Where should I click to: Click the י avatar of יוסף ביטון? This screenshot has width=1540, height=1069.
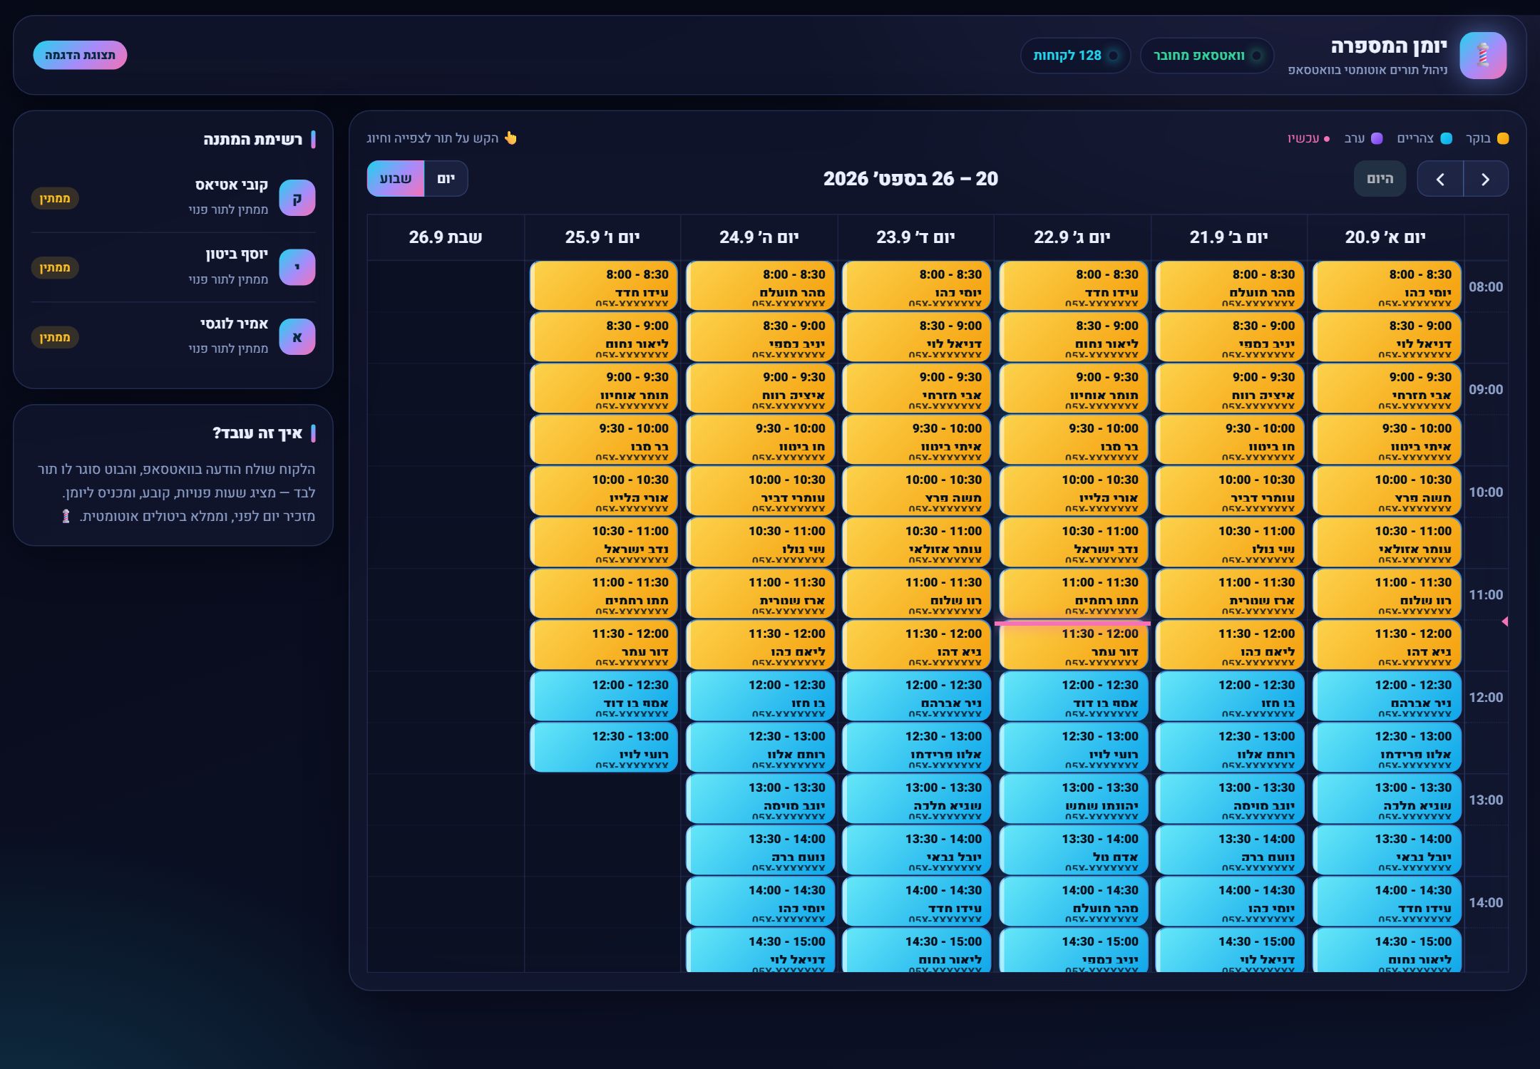297,267
